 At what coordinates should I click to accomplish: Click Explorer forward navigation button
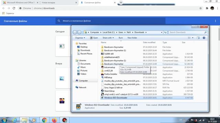79,32
